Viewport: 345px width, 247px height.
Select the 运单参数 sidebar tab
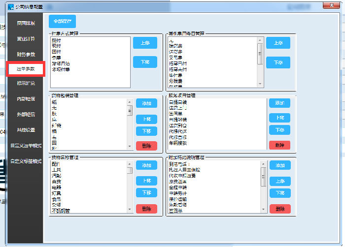[26, 69]
